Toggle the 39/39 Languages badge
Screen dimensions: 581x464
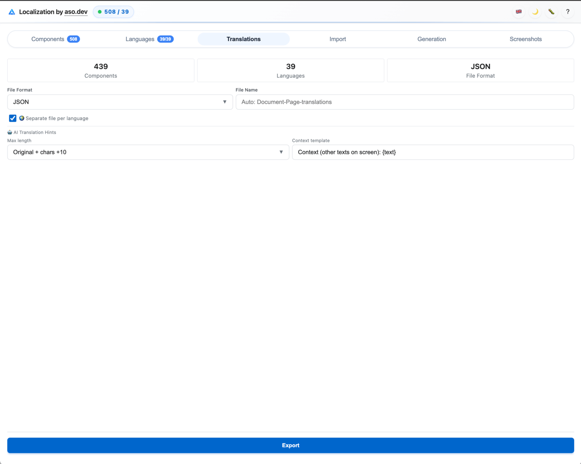(165, 39)
